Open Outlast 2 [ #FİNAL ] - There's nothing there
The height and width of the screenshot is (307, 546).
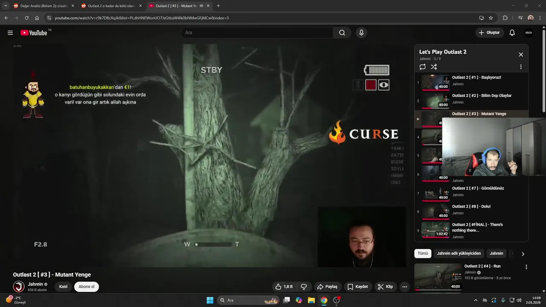pos(471,230)
